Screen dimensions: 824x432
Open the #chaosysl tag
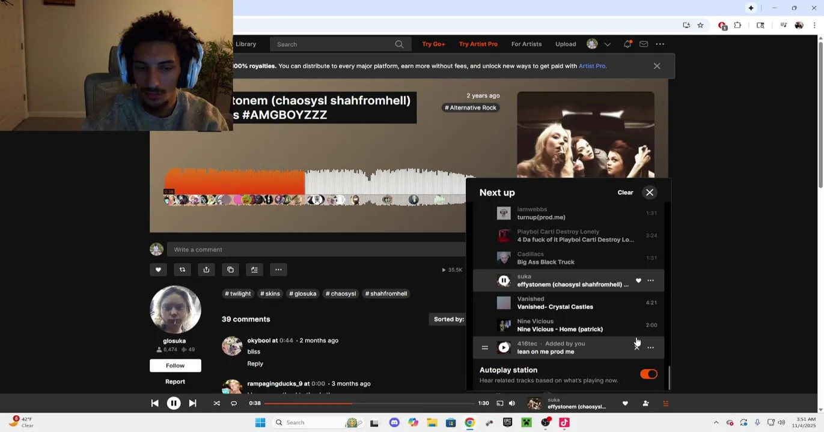tap(341, 294)
